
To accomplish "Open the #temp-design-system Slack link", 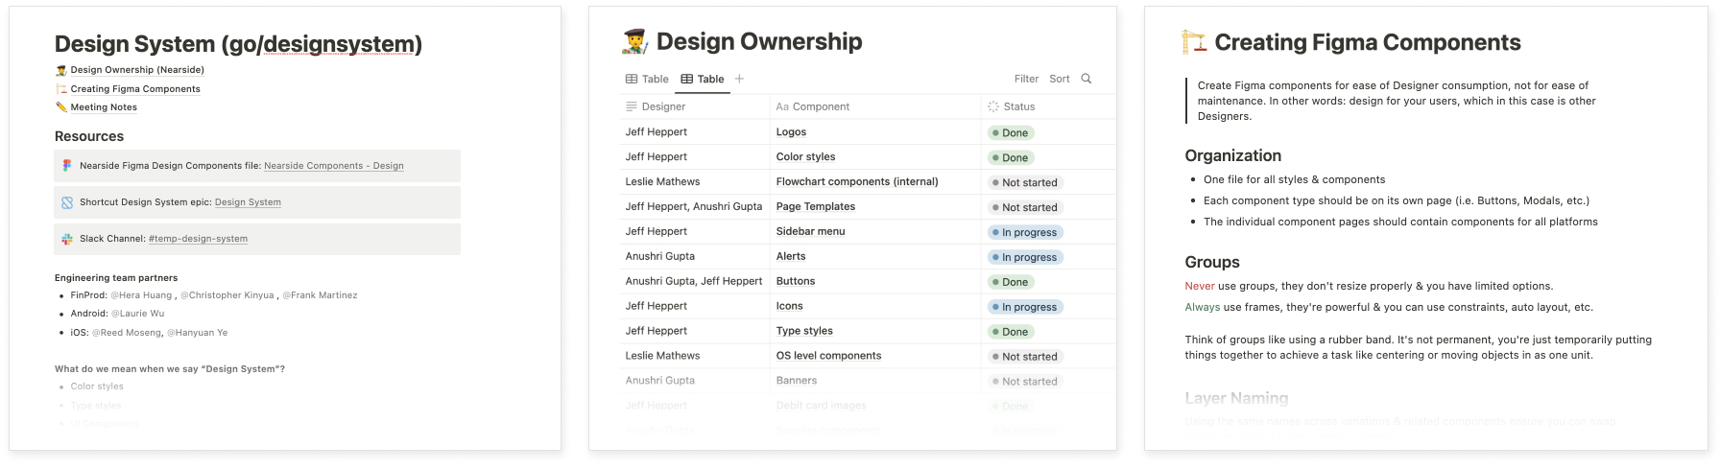I will click(x=198, y=239).
